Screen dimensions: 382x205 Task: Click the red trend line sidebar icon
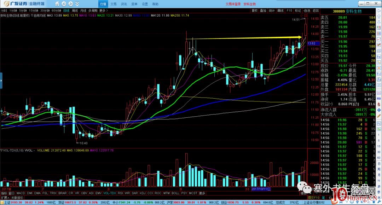click(x=379, y=39)
